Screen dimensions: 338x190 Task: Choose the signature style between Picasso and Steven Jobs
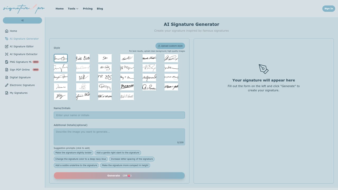[x=149, y=87]
